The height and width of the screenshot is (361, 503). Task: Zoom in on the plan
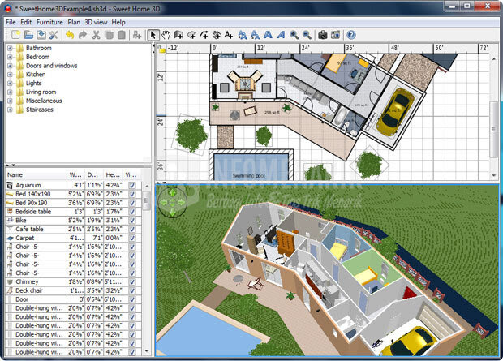294,35
